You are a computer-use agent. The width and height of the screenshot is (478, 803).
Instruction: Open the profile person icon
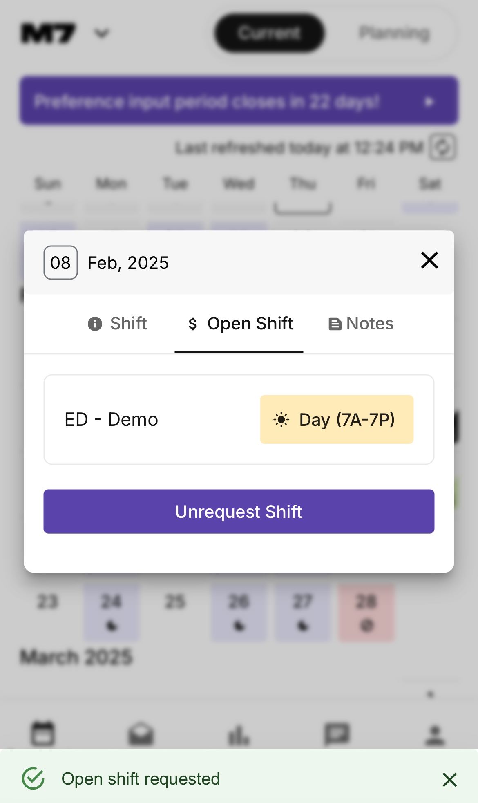[x=435, y=734]
